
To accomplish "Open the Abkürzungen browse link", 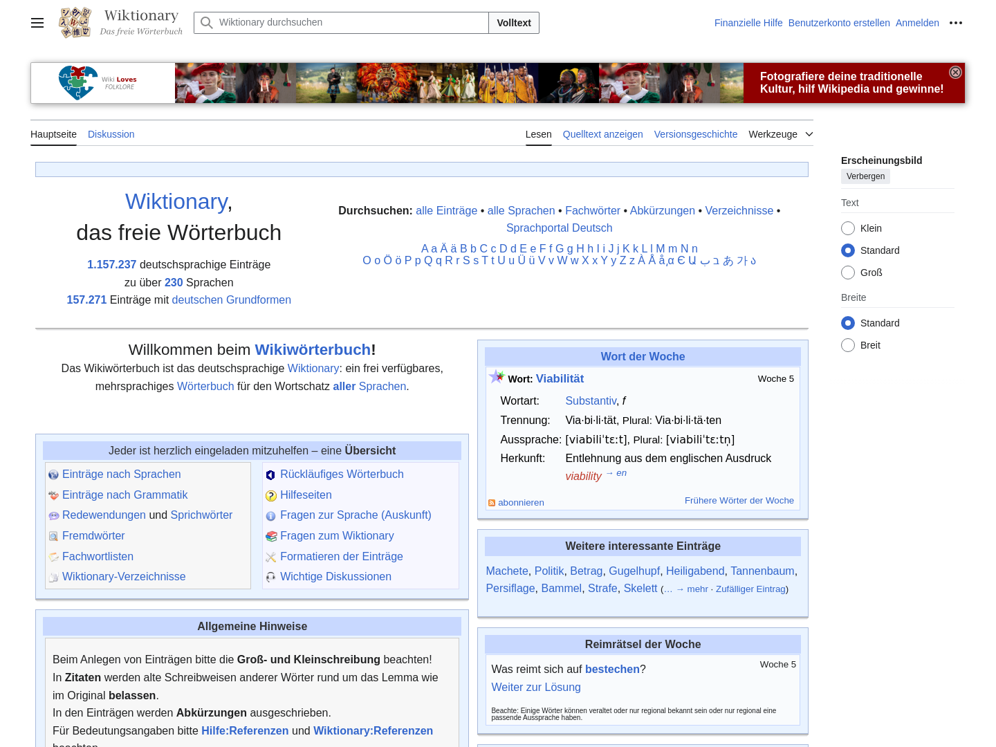I will pos(663,210).
